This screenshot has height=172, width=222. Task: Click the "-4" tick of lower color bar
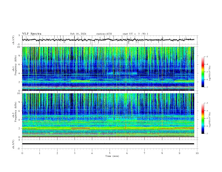pyautogui.click(x=207, y=111)
